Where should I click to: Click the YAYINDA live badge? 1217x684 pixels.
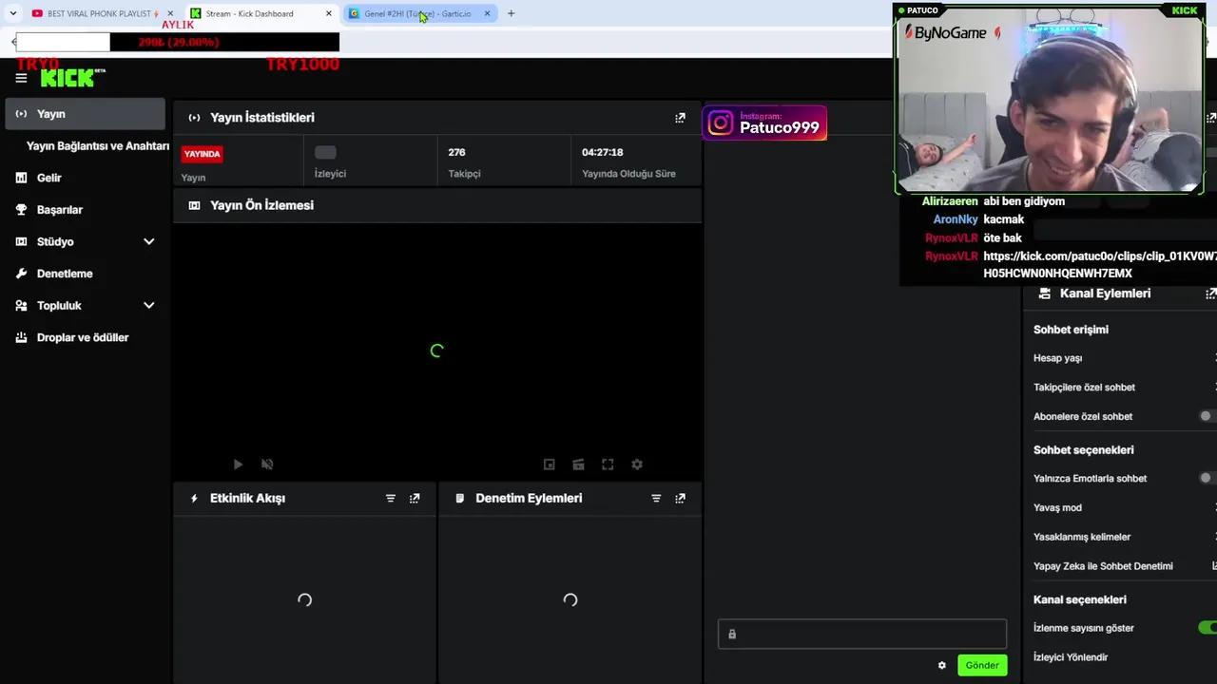202,154
